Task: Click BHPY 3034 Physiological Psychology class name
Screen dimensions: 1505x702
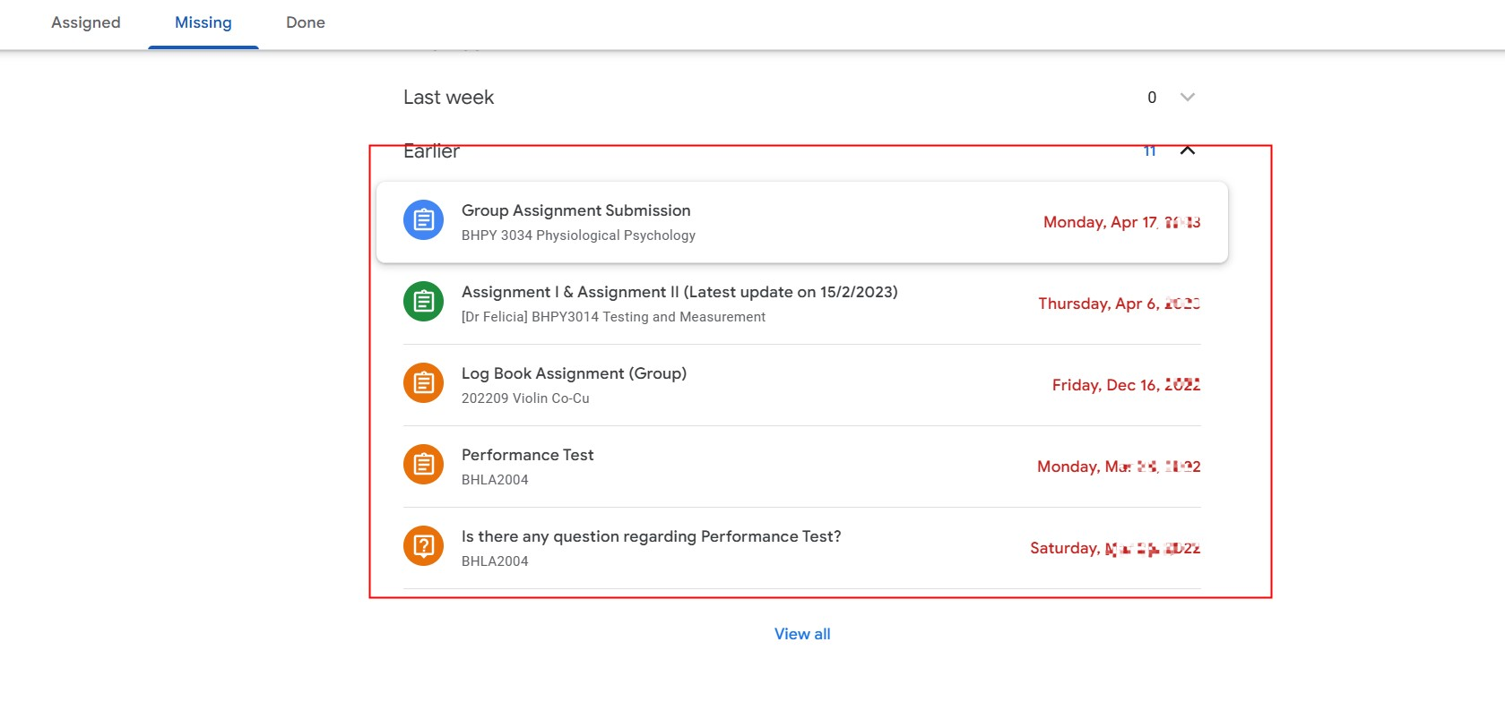Action: pos(578,235)
